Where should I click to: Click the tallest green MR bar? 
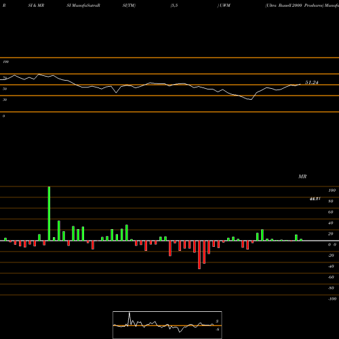coord(49,214)
